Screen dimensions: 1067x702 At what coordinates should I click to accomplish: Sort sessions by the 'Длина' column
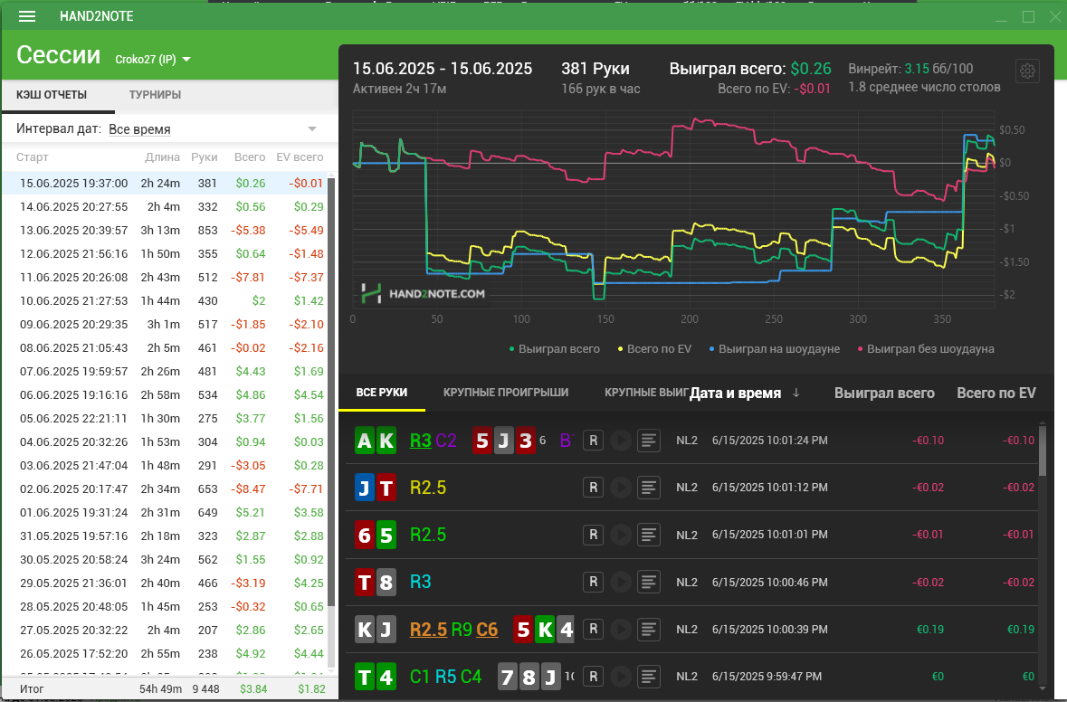[163, 157]
